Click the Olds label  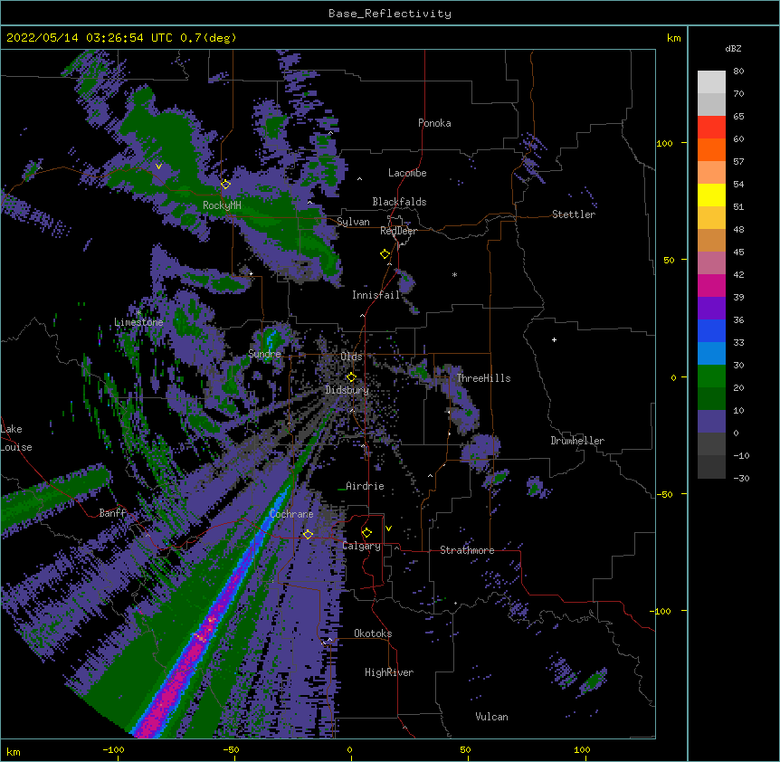coord(351,357)
